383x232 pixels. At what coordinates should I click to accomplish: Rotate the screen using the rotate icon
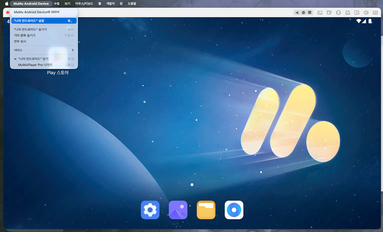357,13
